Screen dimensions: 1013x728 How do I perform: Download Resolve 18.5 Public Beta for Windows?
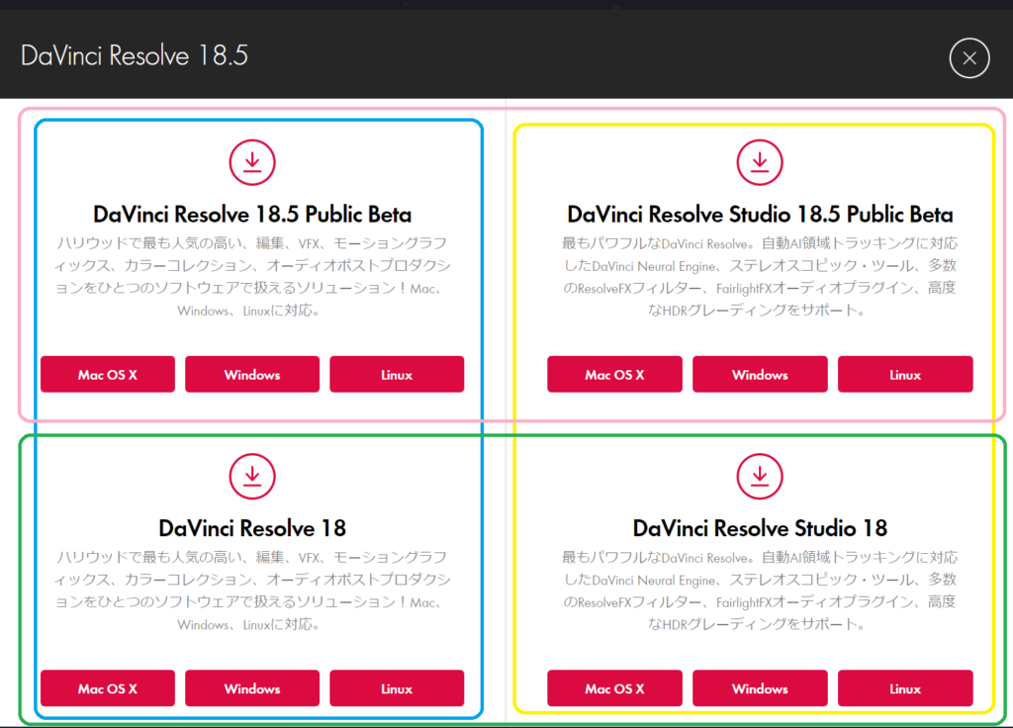[252, 374]
